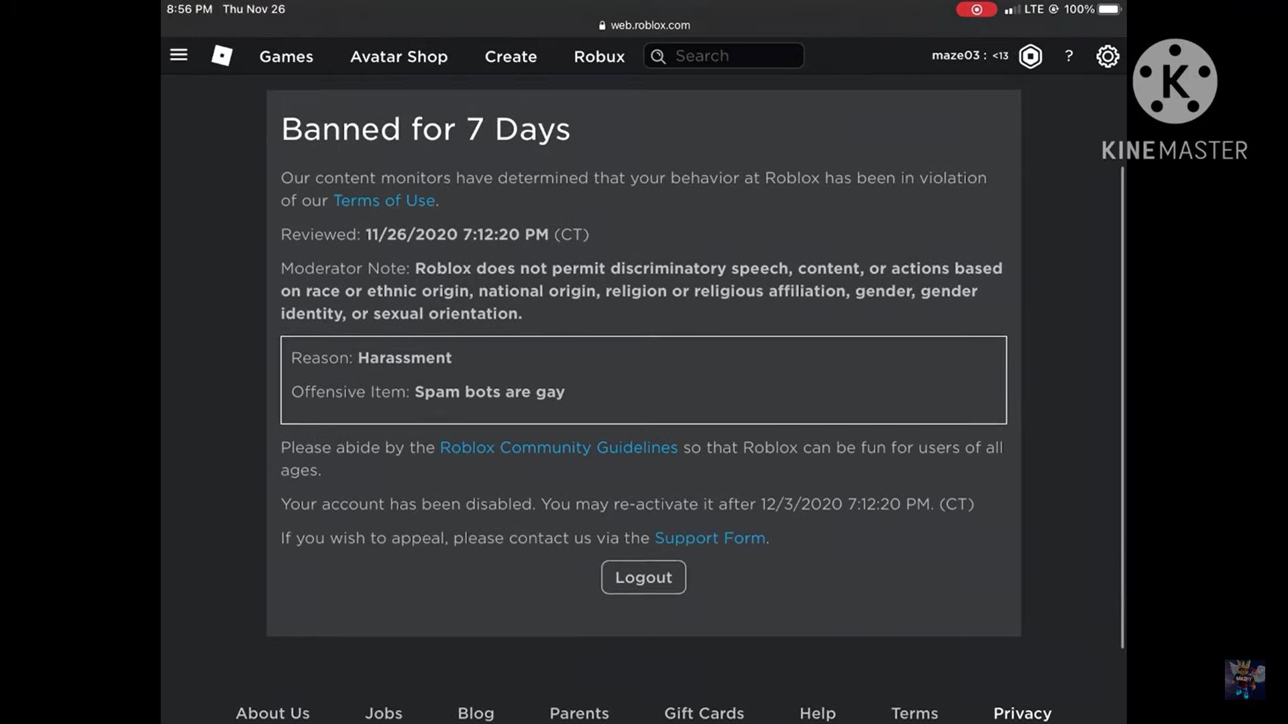Open the Terms of Use link
This screenshot has width=1288, height=724.
click(384, 200)
